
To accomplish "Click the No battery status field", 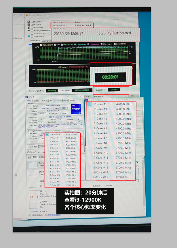I will click(52, 91).
